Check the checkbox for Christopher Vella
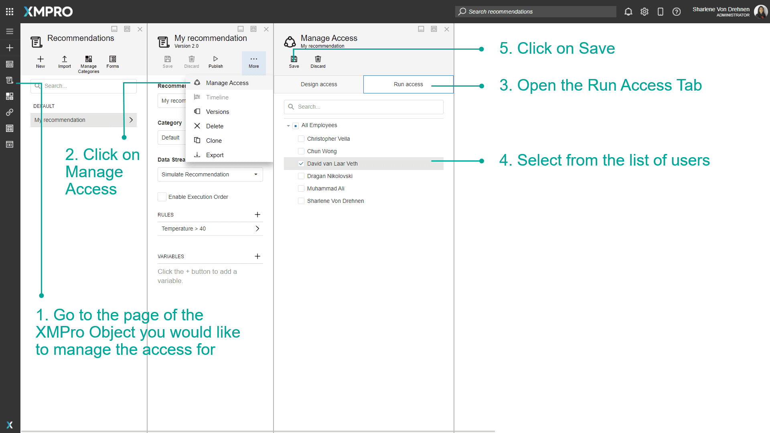This screenshot has height=433, width=770. pyautogui.click(x=301, y=138)
